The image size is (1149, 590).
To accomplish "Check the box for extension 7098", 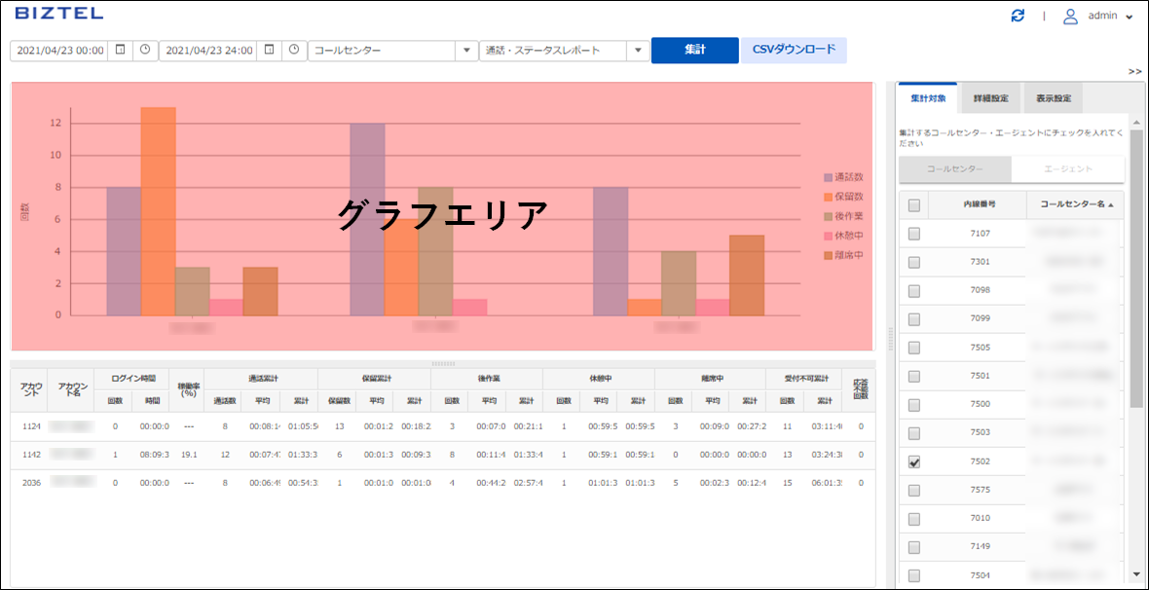I will [913, 290].
